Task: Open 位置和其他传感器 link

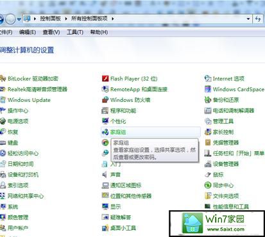Action: pos(131,196)
